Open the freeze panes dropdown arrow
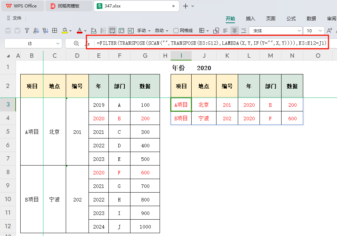This screenshot has height=236, width=337. [x=208, y=31]
